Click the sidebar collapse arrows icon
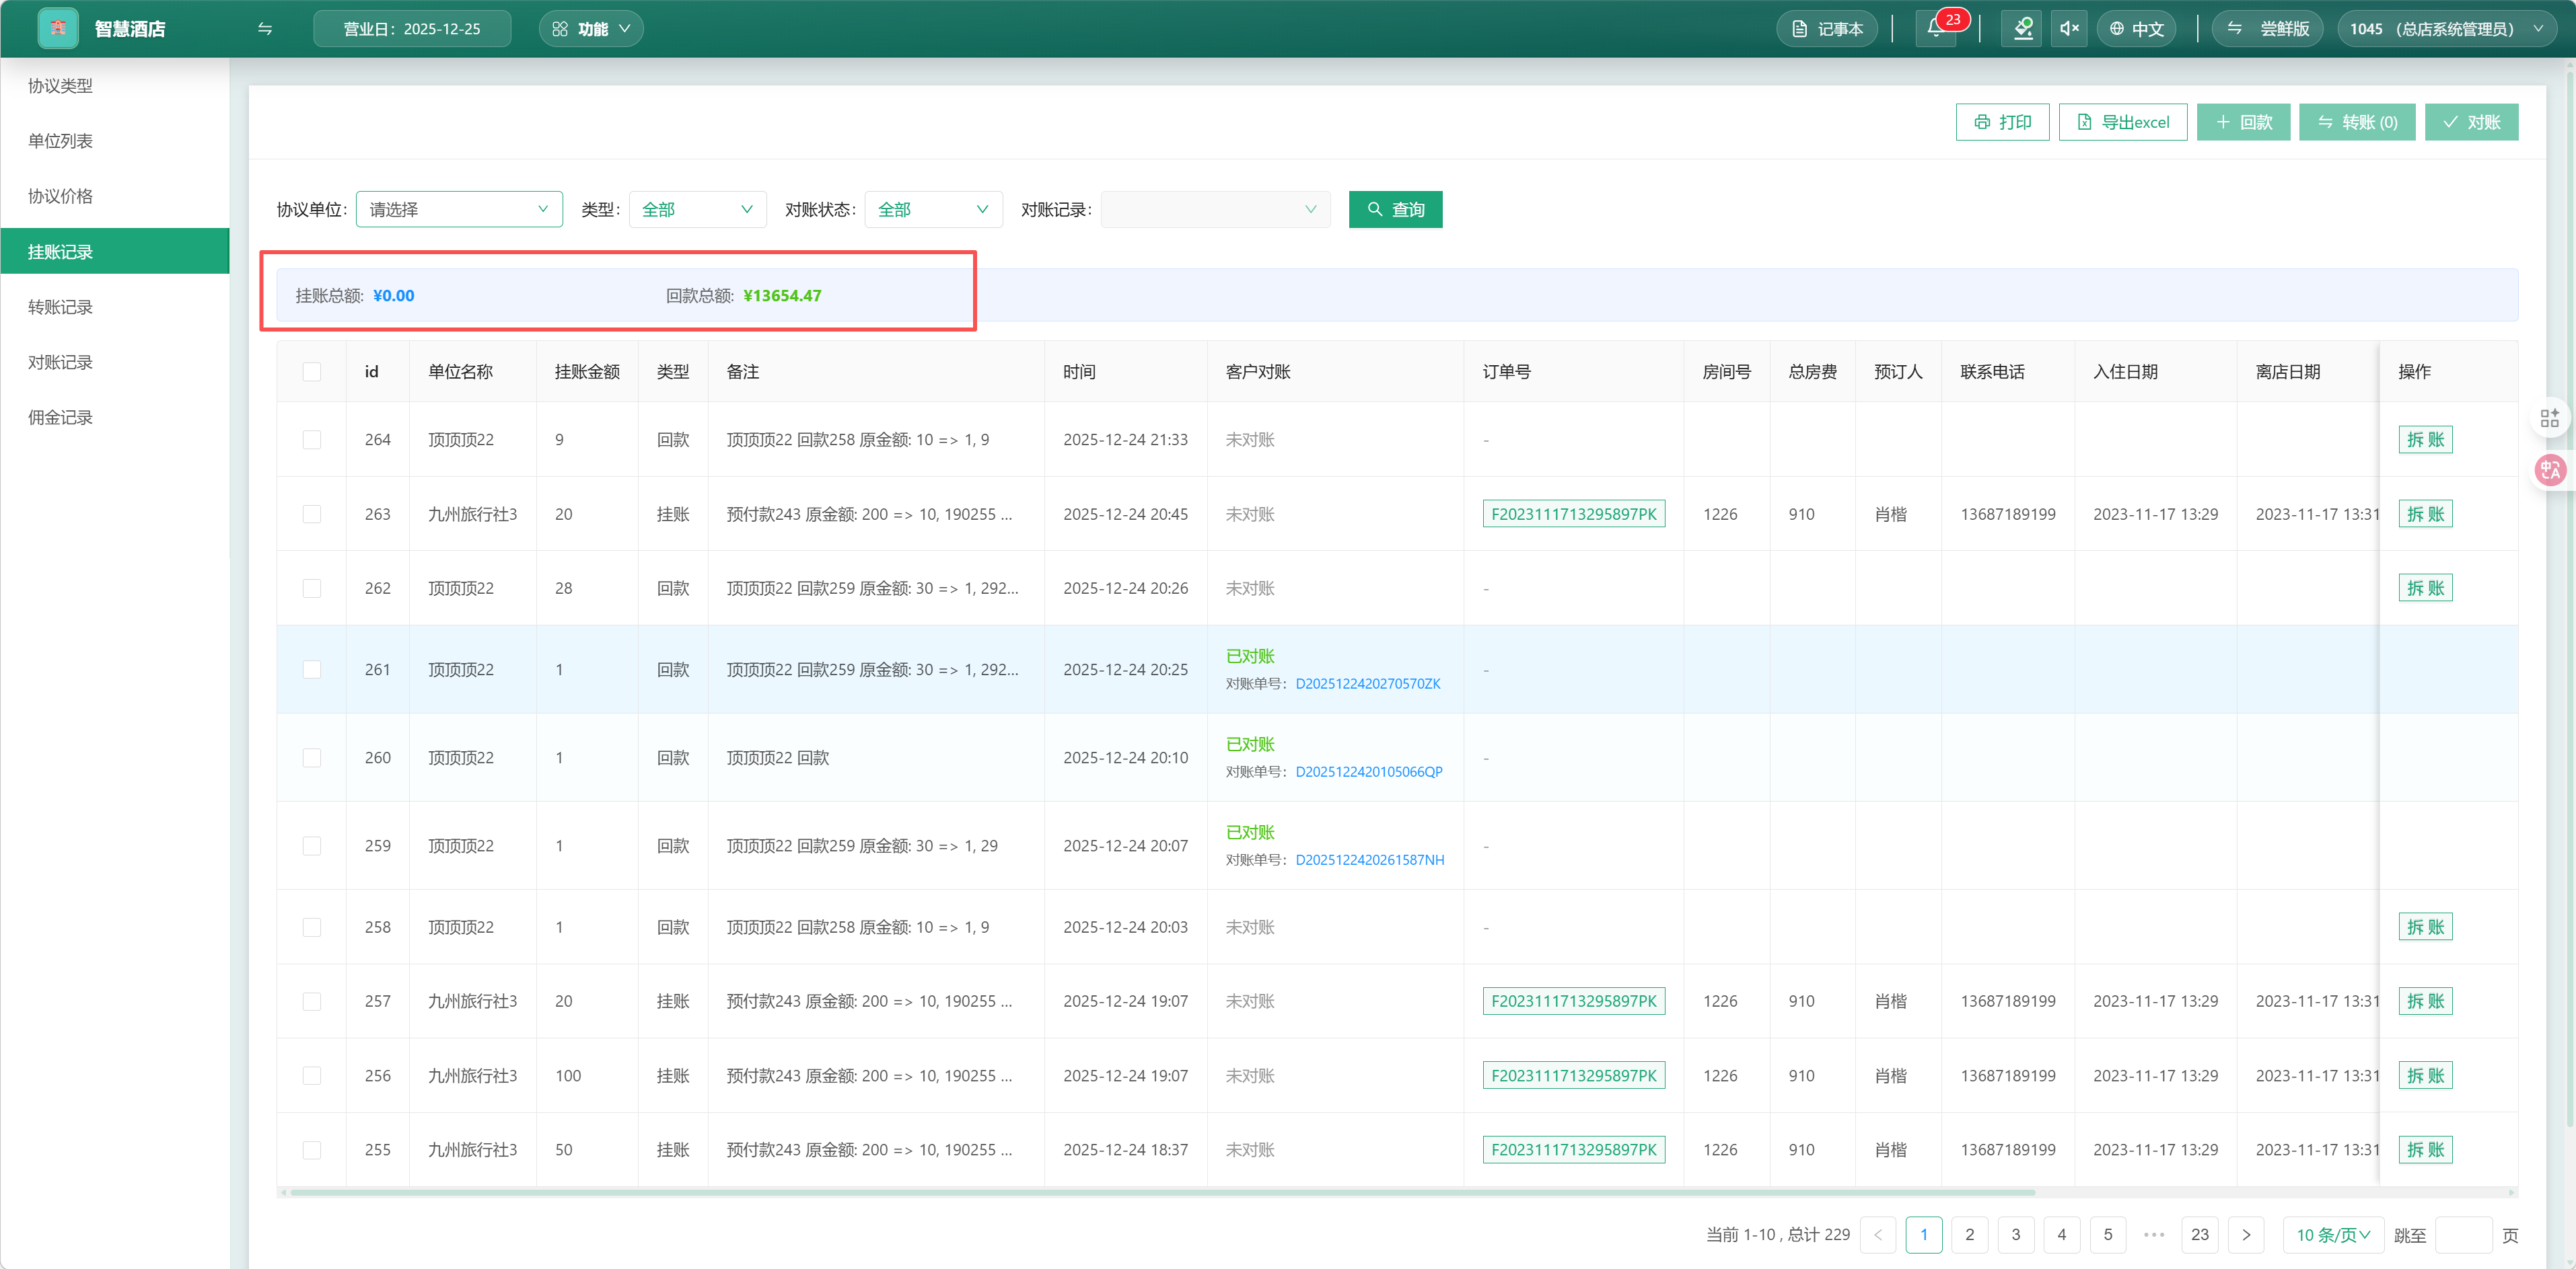 coord(265,29)
